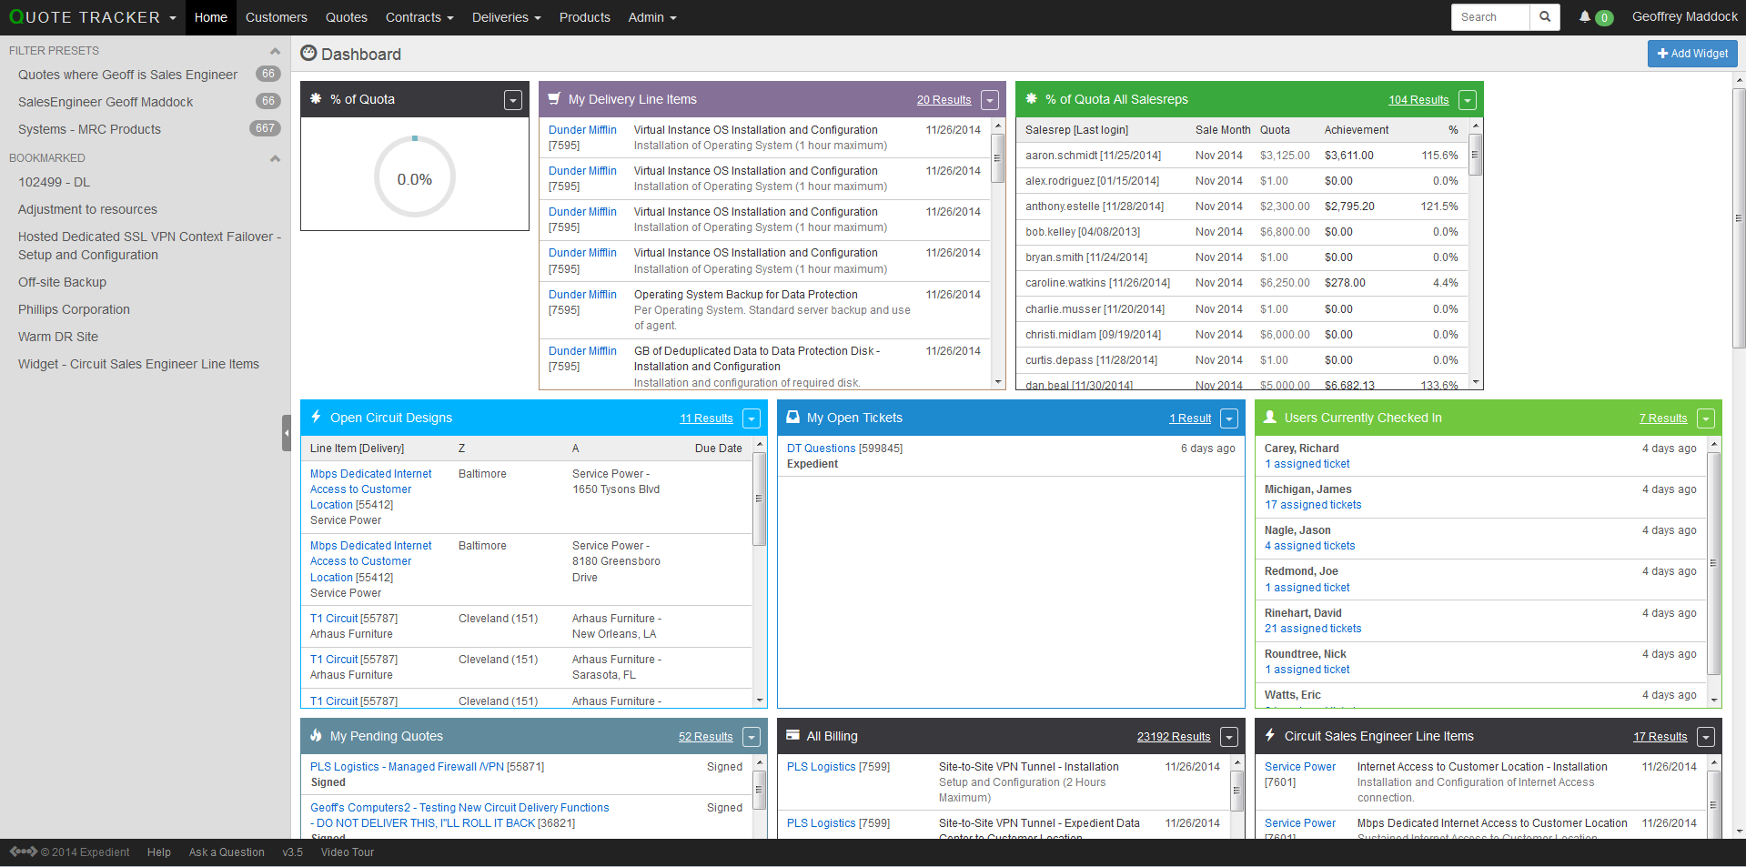Click the user icon on Users Currently Checked In
The image size is (1746, 867).
(1270, 418)
